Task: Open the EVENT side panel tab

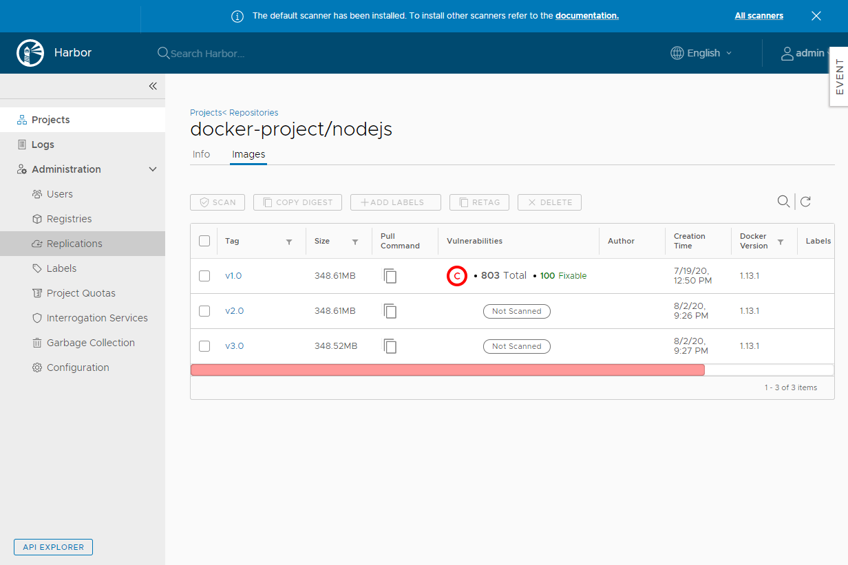Action: 839,76
